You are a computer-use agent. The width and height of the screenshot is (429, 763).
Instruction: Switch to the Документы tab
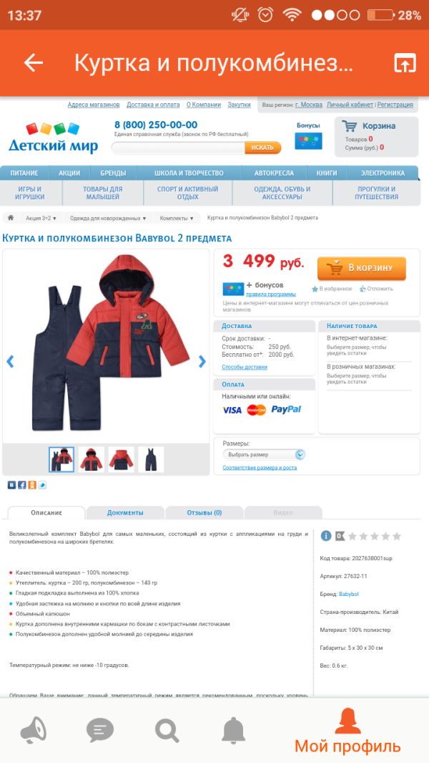[x=125, y=512]
